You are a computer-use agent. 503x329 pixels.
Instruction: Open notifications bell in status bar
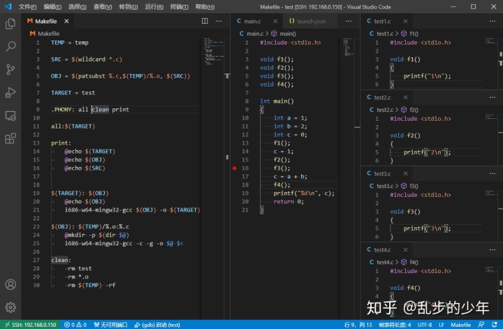point(495,325)
